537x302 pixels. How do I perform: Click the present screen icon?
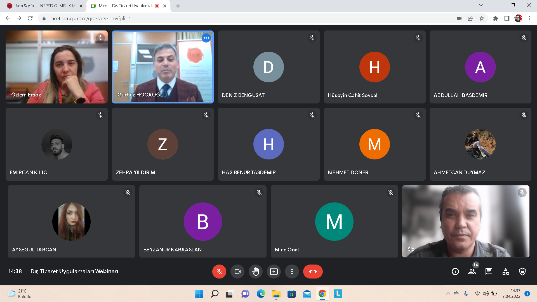click(274, 272)
